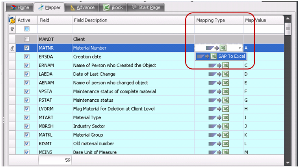Click the mapping type icon for ERNAM row

pos(219,65)
